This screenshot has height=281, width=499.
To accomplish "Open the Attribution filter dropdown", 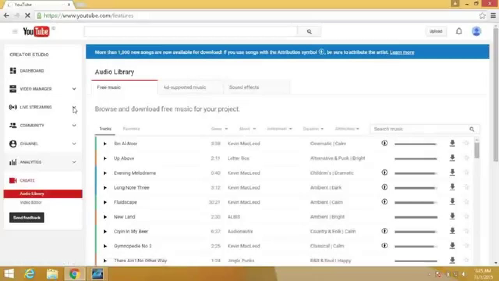I will point(347,129).
